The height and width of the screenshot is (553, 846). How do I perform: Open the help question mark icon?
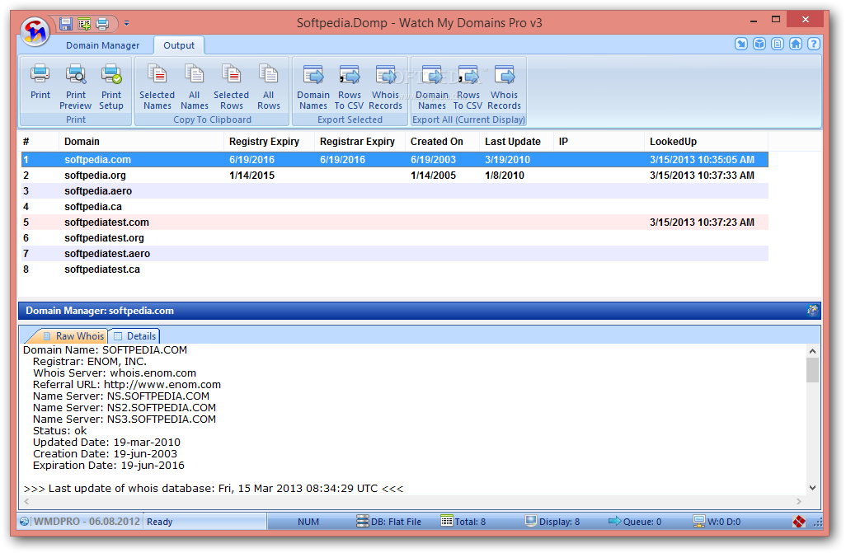point(814,44)
